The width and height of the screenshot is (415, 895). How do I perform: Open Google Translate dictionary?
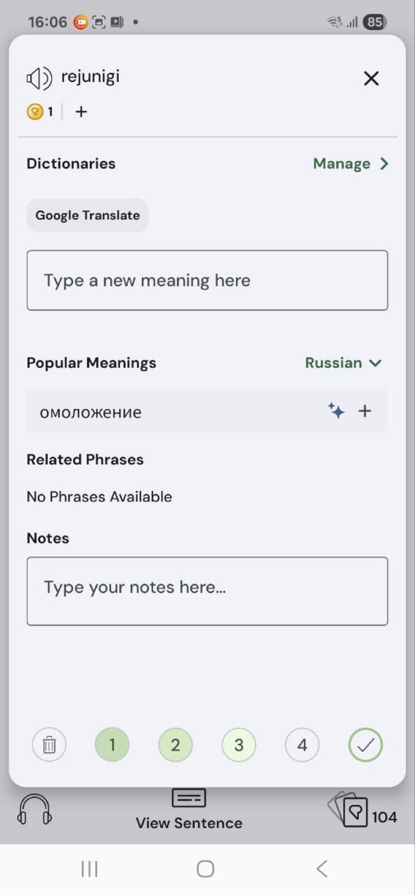88,215
